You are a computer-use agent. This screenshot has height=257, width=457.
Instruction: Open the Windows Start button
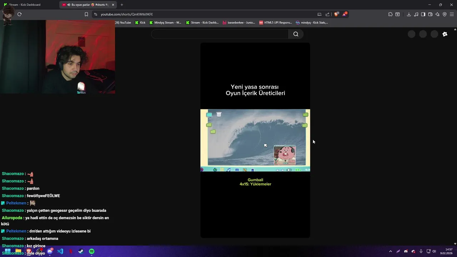7,251
